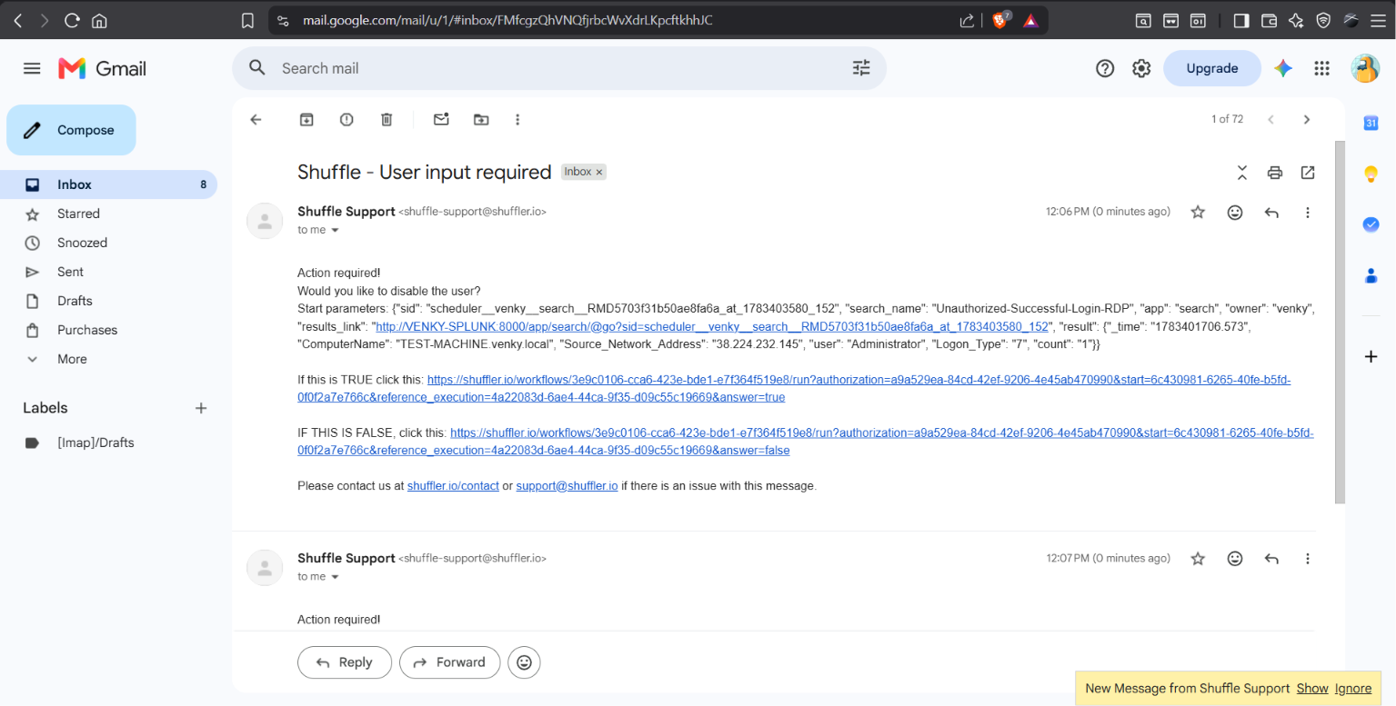Create new label plus icon
1396x706 pixels.
tap(201, 408)
